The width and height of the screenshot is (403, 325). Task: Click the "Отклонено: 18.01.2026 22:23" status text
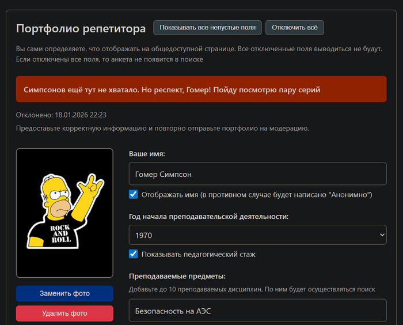[x=61, y=115]
